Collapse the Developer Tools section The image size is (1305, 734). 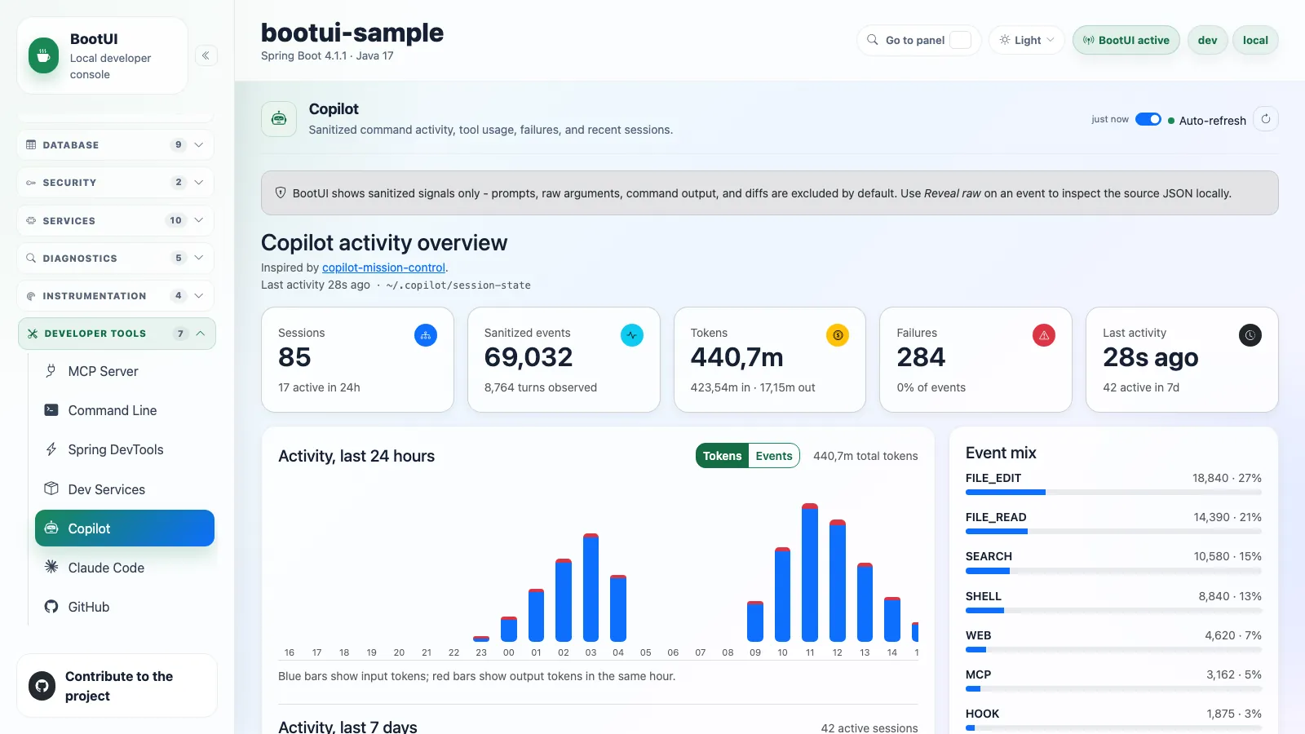click(117, 334)
